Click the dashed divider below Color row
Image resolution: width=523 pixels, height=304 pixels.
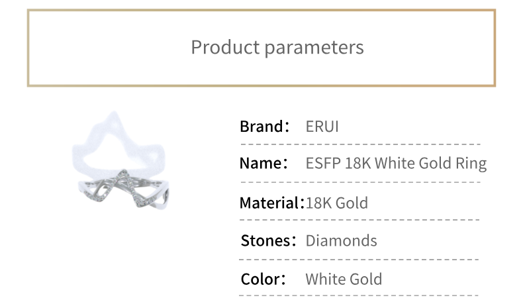[359, 295]
